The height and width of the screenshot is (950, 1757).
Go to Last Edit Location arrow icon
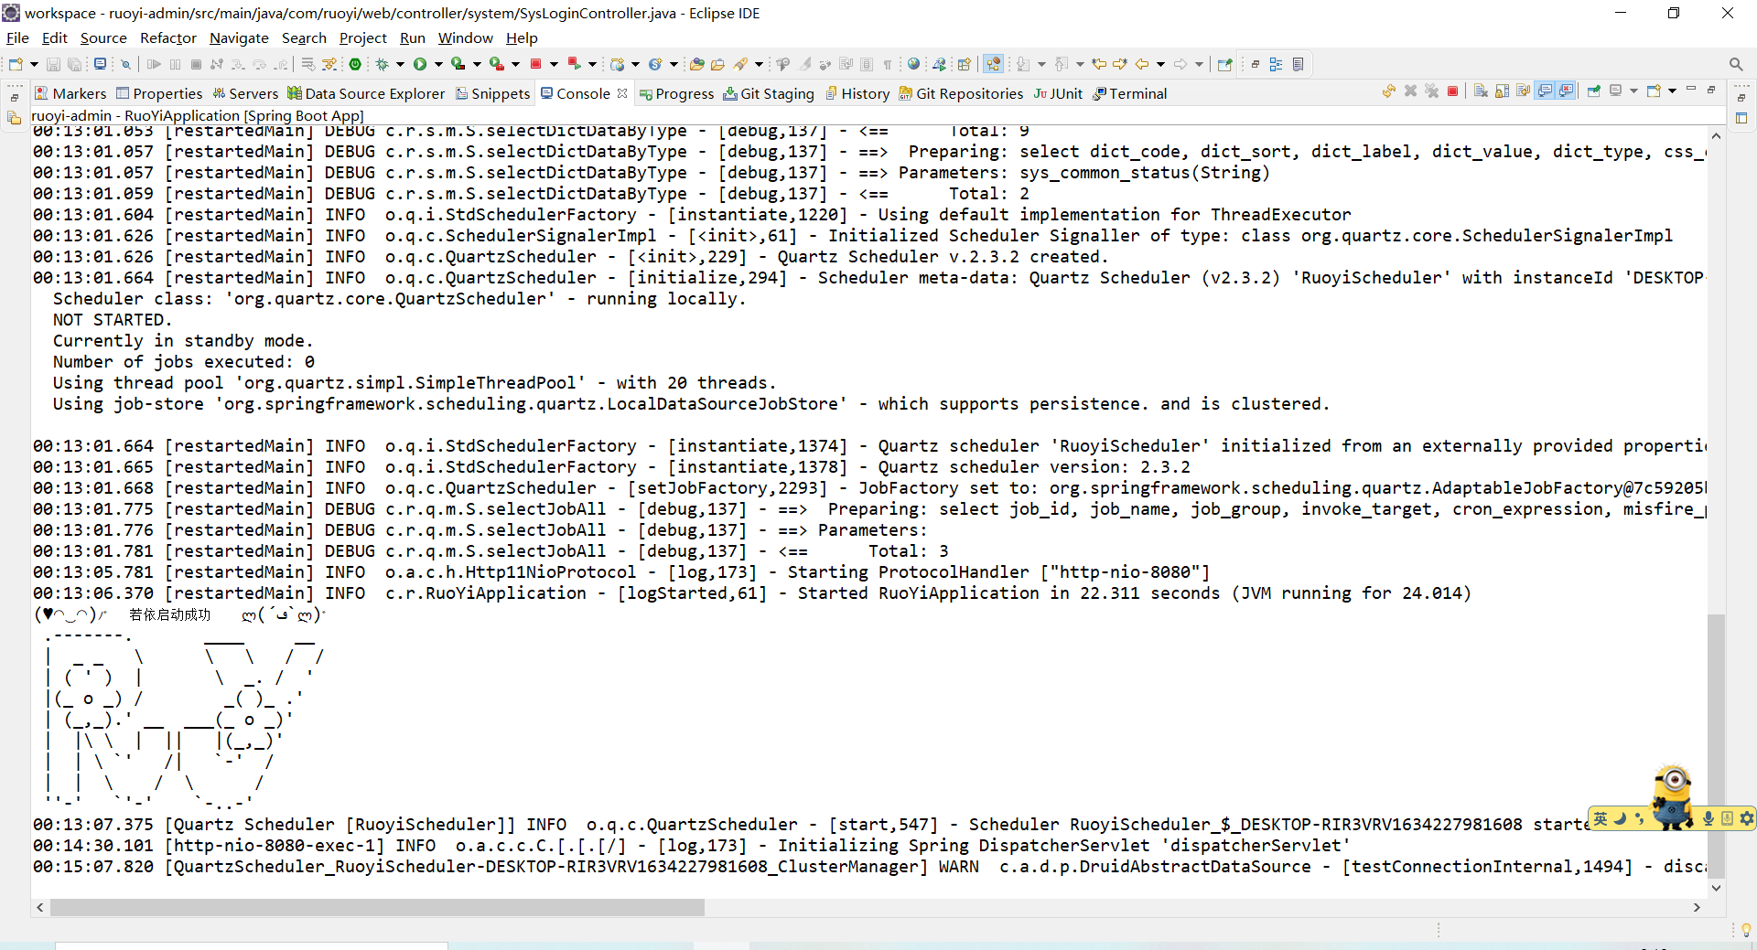click(1099, 64)
